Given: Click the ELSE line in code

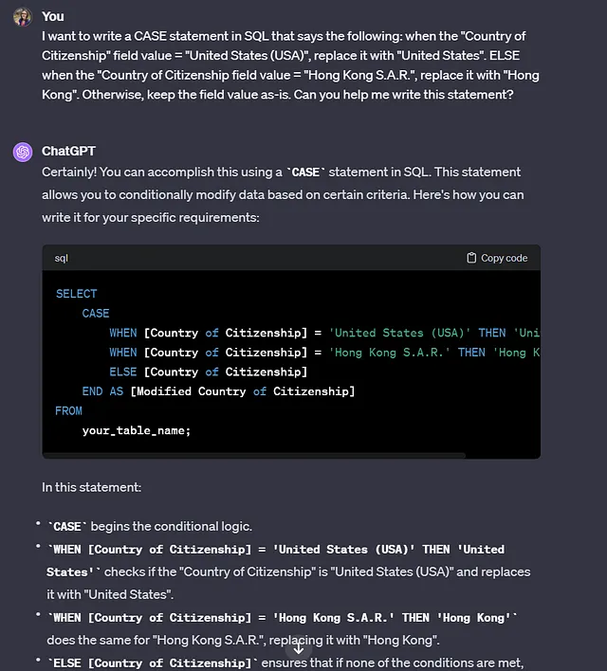Looking at the screenshot, I should (209, 372).
